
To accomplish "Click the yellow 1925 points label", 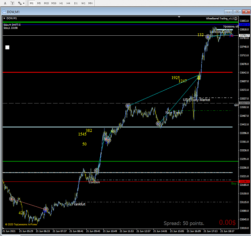I will point(175,78).
